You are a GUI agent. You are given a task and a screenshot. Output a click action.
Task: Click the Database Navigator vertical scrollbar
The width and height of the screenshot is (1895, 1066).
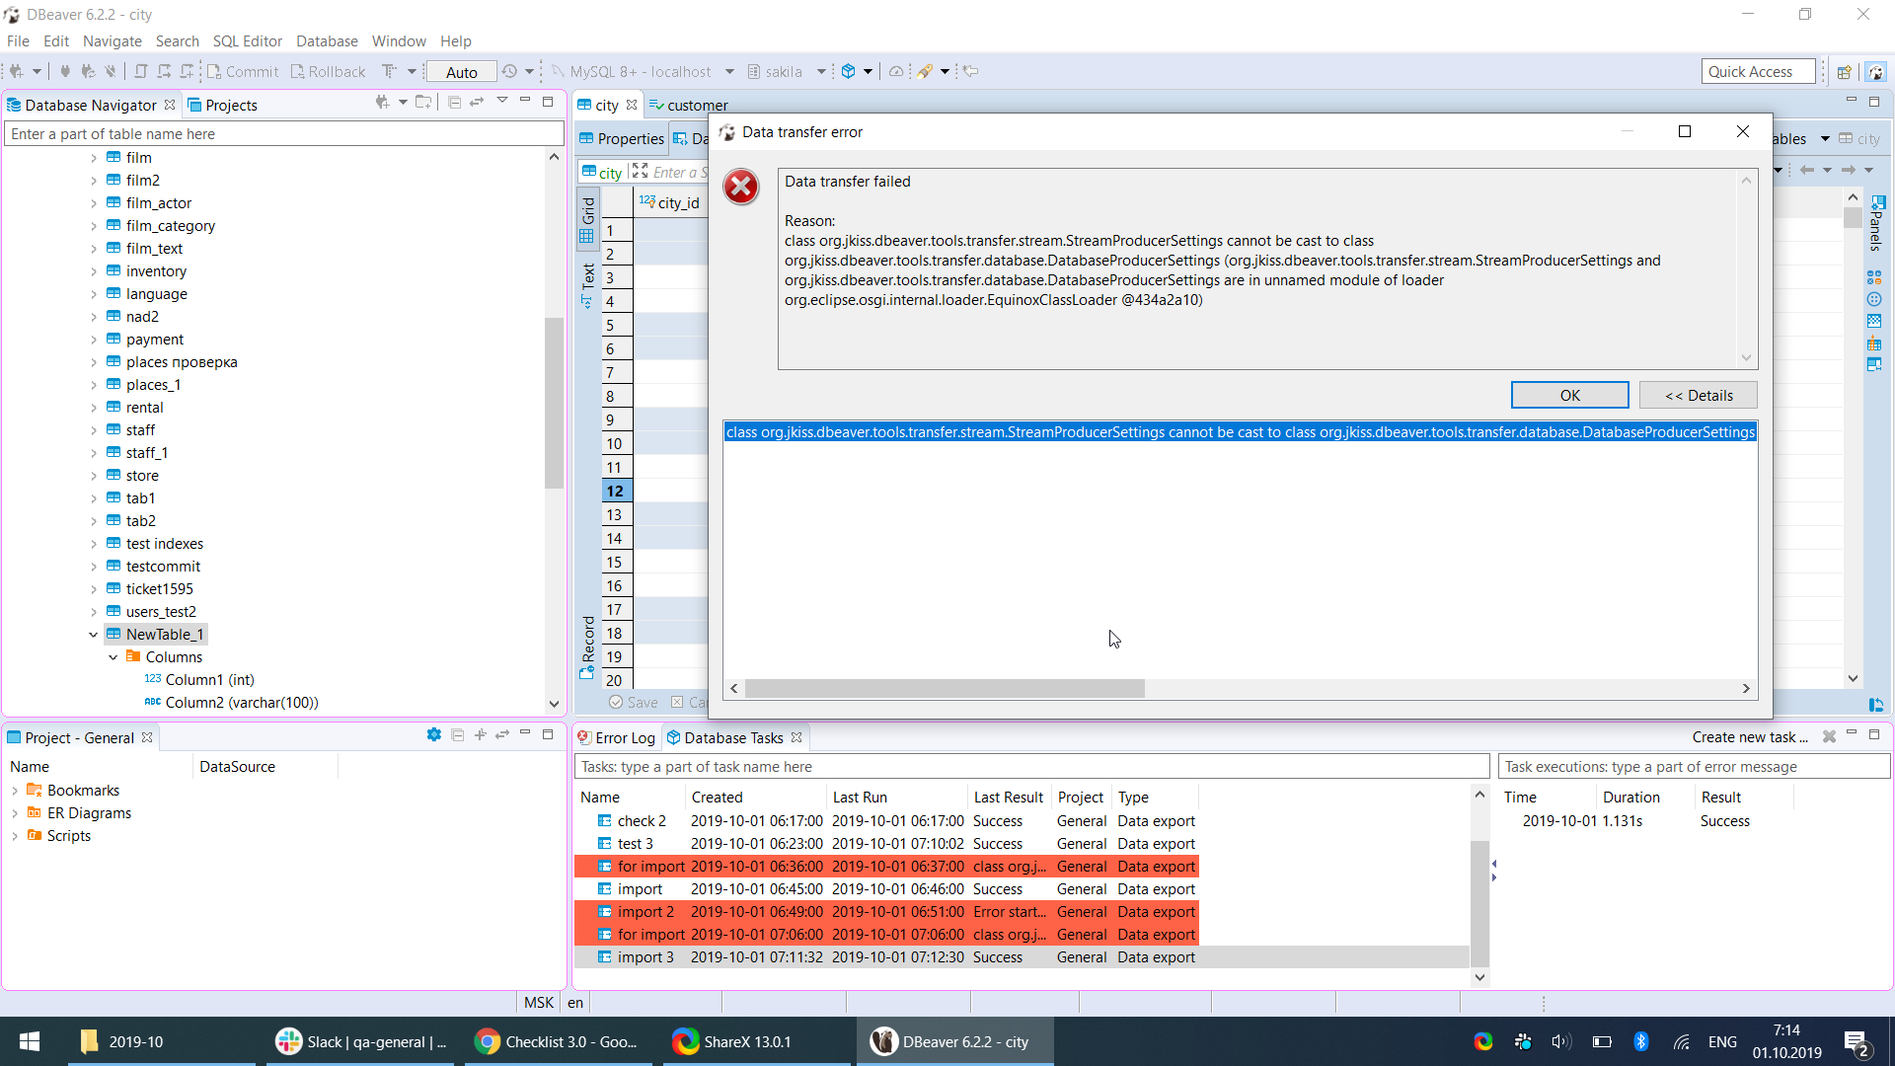coord(554,403)
